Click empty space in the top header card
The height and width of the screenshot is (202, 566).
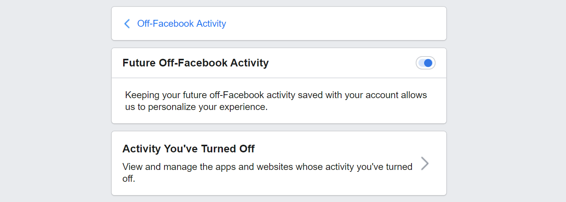tap(337, 24)
